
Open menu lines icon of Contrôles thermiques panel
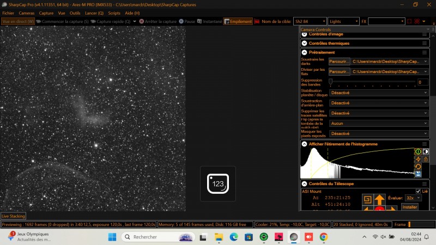pos(425,44)
